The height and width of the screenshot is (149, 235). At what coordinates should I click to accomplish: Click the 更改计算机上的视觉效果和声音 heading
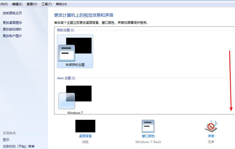pos(84,15)
